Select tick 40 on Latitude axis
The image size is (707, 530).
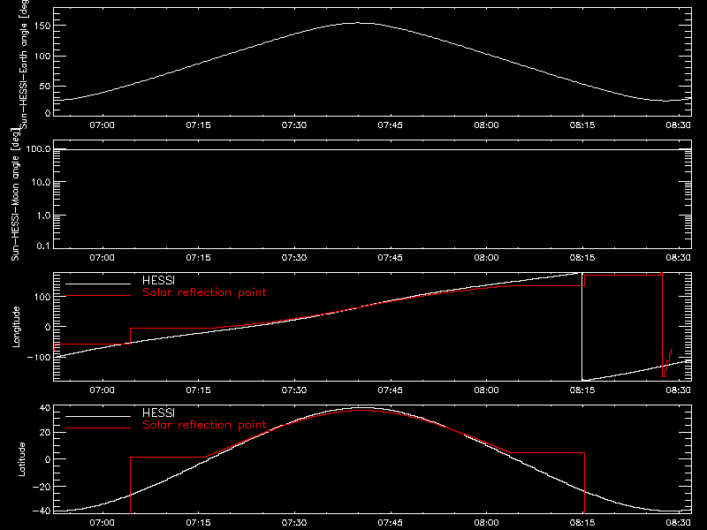(x=45, y=408)
